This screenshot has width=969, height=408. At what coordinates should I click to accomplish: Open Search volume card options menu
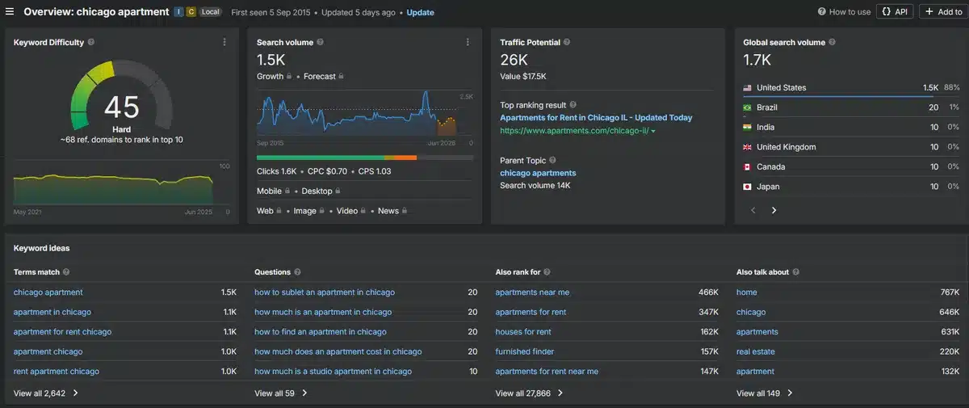(468, 42)
